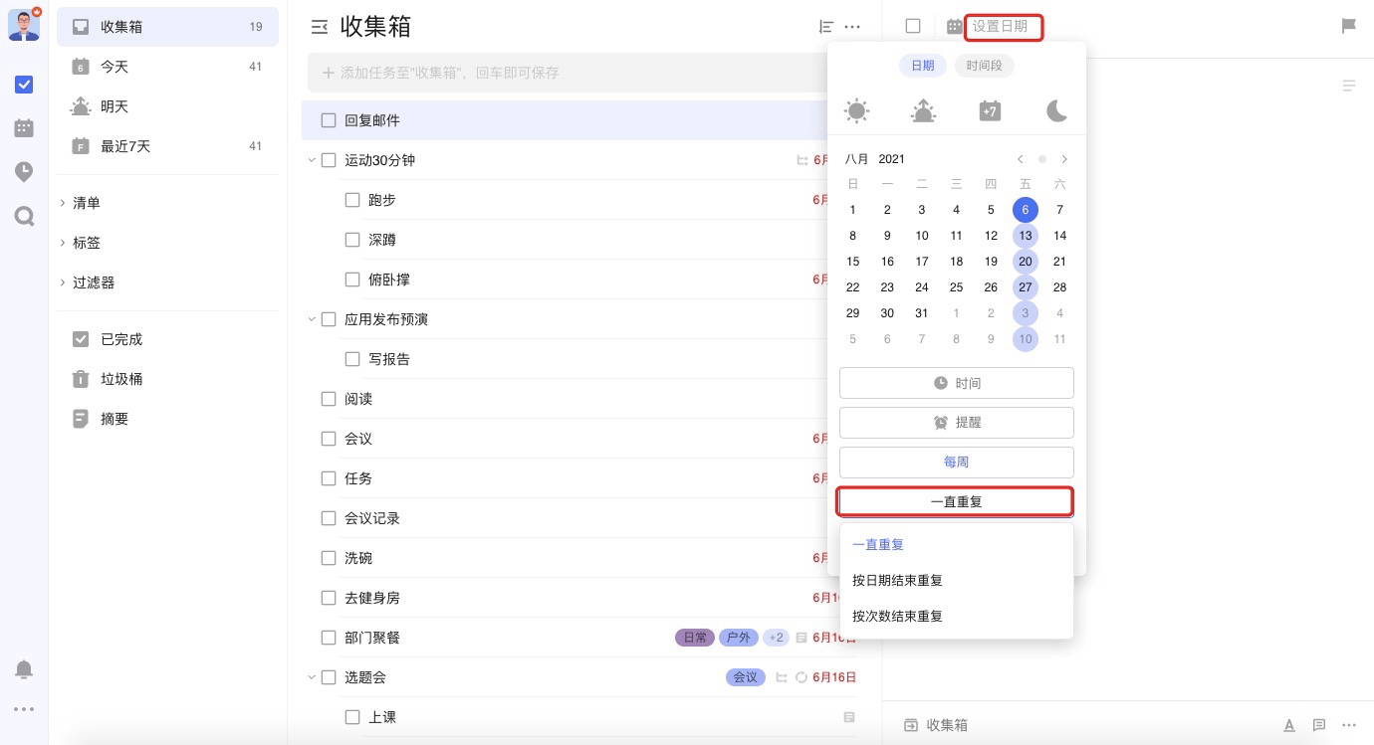
Task: Select the moon icon in date picker
Action: click(x=1056, y=110)
